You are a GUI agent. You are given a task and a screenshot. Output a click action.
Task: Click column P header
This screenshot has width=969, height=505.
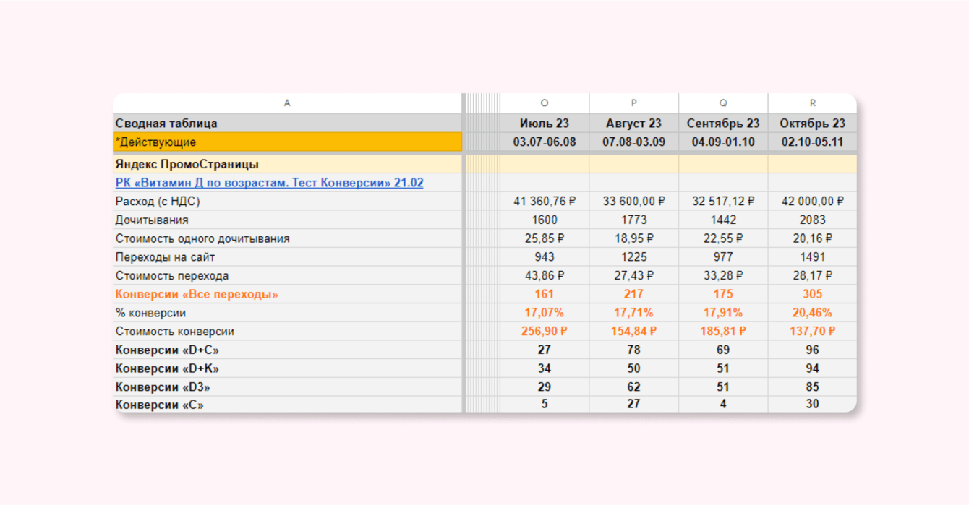pyautogui.click(x=633, y=103)
